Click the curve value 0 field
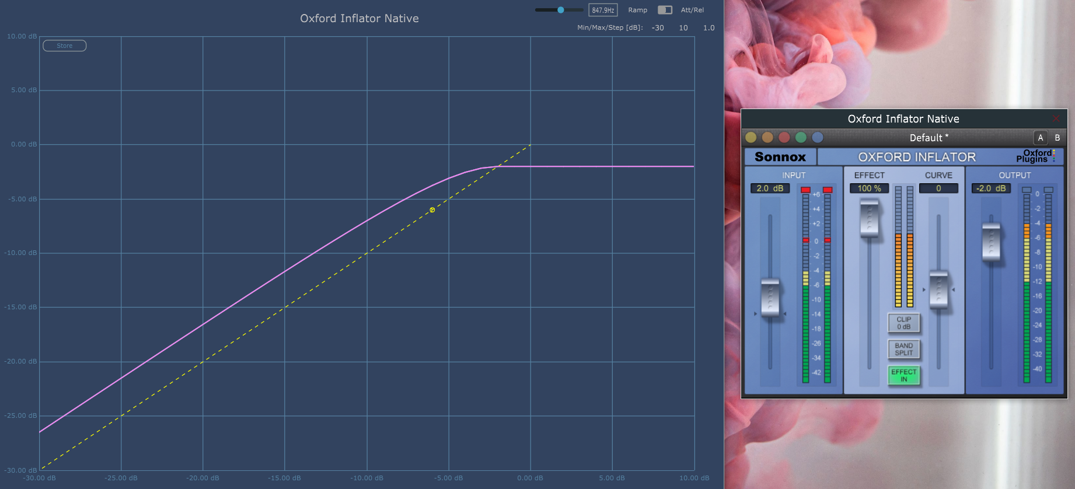The image size is (1075, 489). [938, 188]
